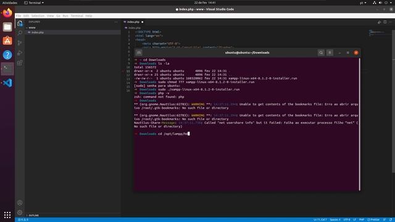Open the pt keyboard layout dropdown
Screen dimensions: 395x222
363,2
